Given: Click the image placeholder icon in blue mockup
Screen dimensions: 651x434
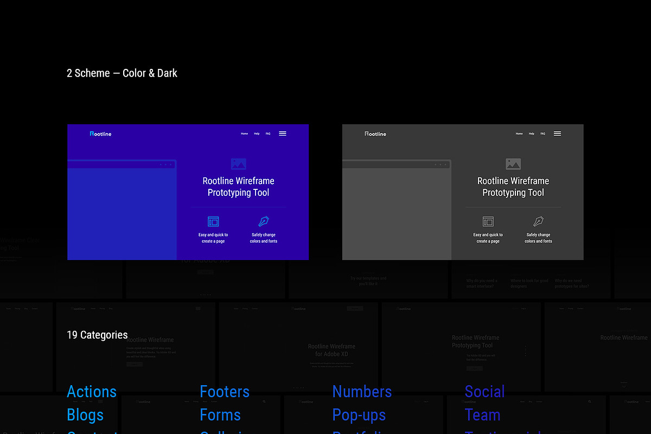Looking at the screenshot, I should pyautogui.click(x=238, y=164).
